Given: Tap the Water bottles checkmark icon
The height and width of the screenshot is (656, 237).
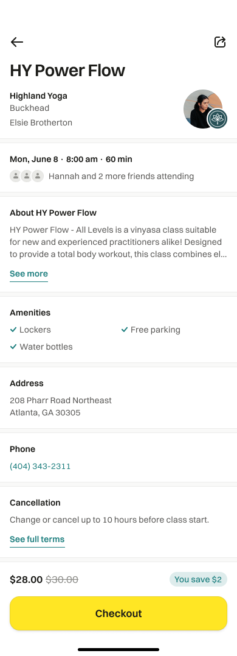Looking at the screenshot, I should click(13, 347).
